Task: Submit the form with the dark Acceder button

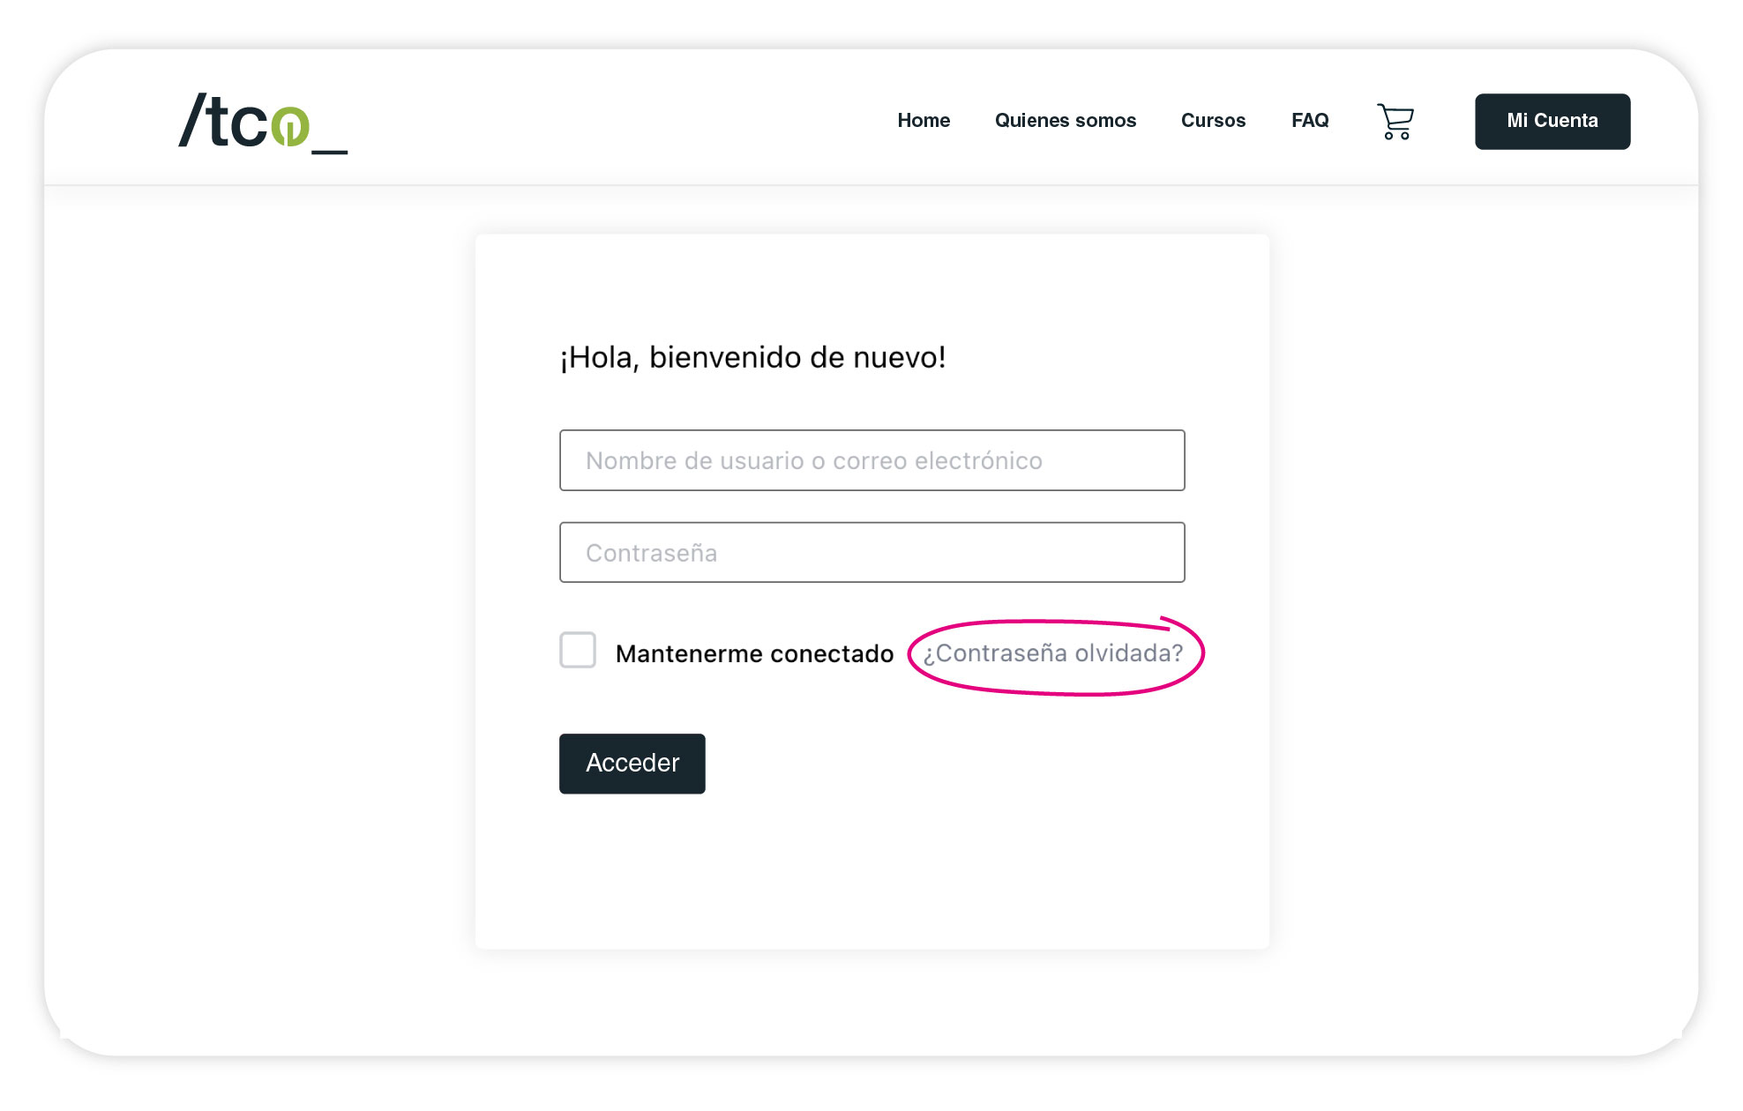Action: coord(632,764)
